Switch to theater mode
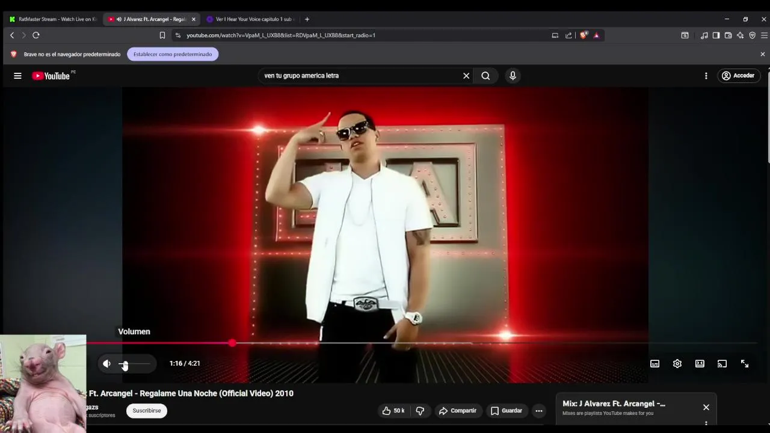Image resolution: width=770 pixels, height=433 pixels. coord(700,363)
